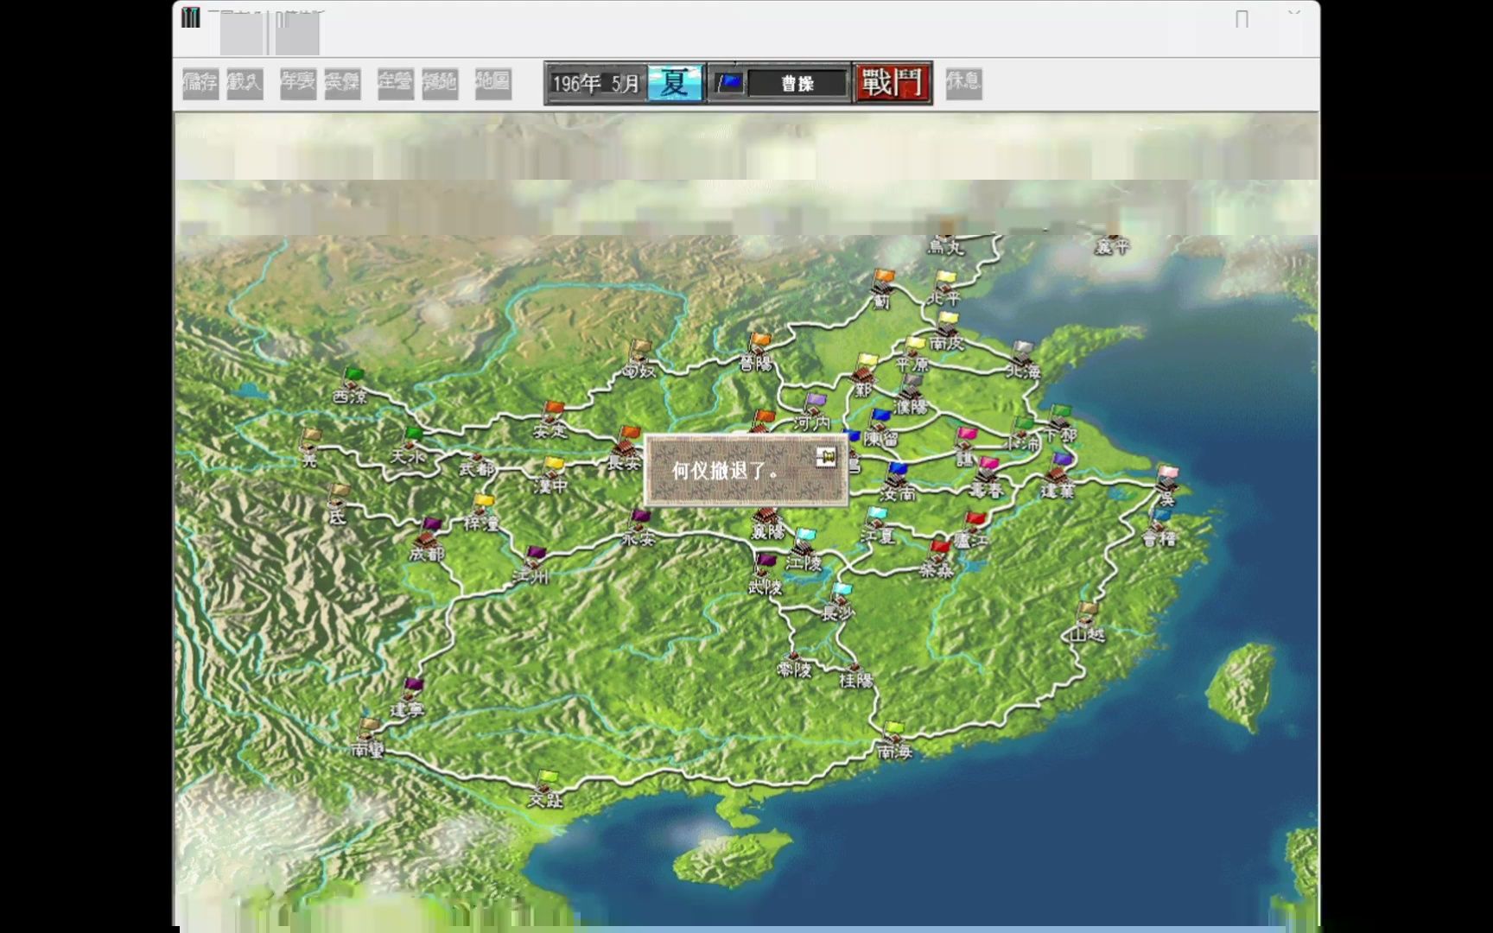The height and width of the screenshot is (933, 1493).
Task: Select the 交趾 city with yellow flag
Action: coord(546,790)
